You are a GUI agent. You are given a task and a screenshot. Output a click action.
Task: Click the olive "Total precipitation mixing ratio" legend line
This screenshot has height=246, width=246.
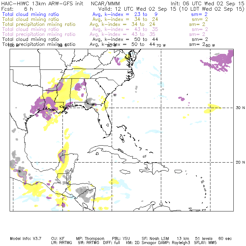click(39, 24)
